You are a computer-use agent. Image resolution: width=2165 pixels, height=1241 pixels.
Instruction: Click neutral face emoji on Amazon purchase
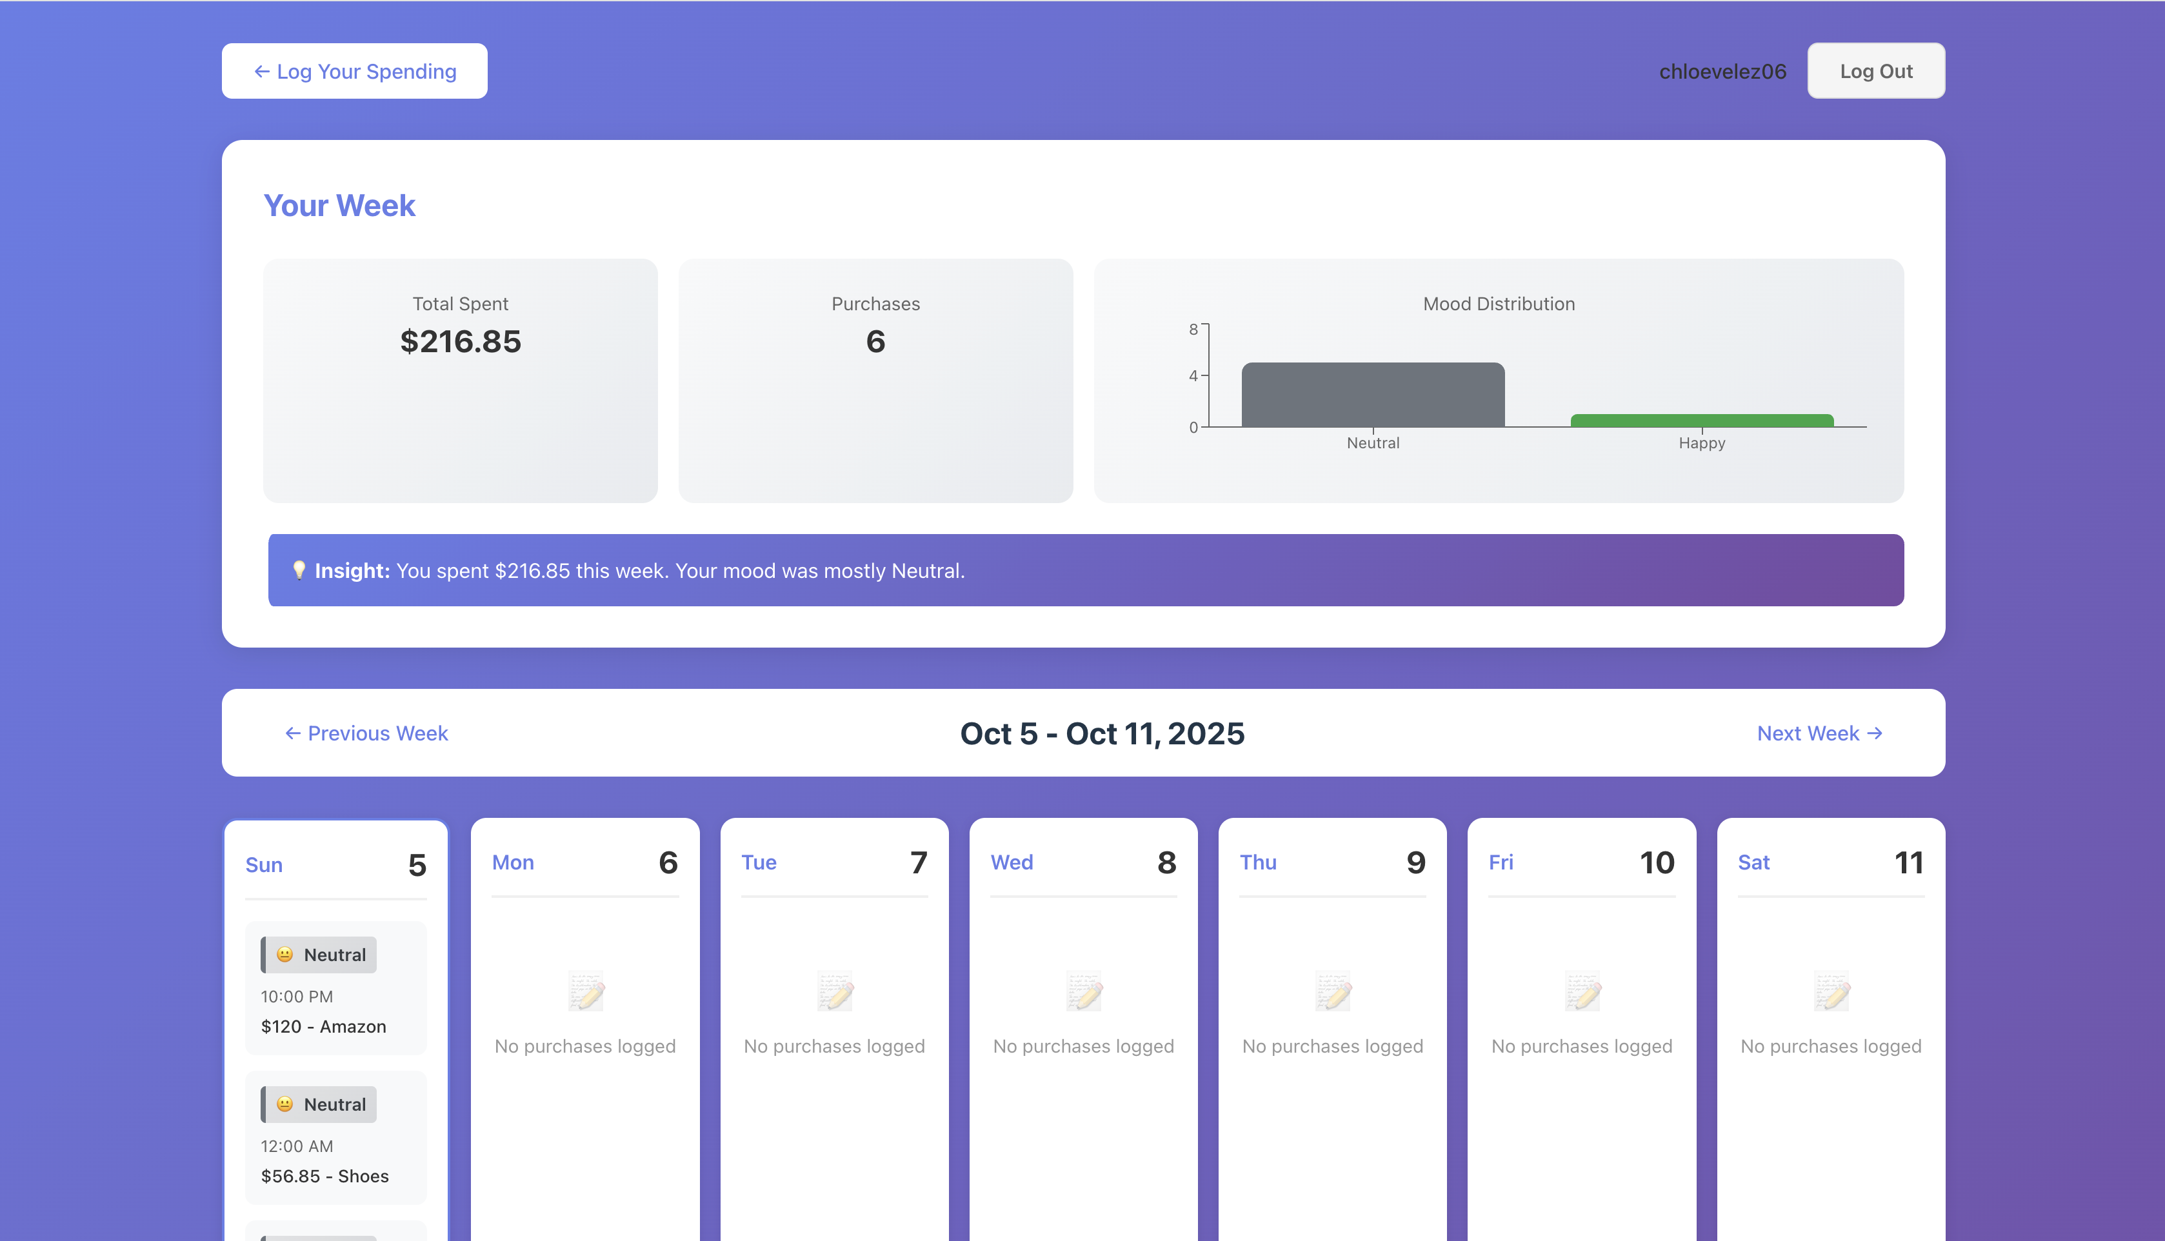(x=286, y=955)
